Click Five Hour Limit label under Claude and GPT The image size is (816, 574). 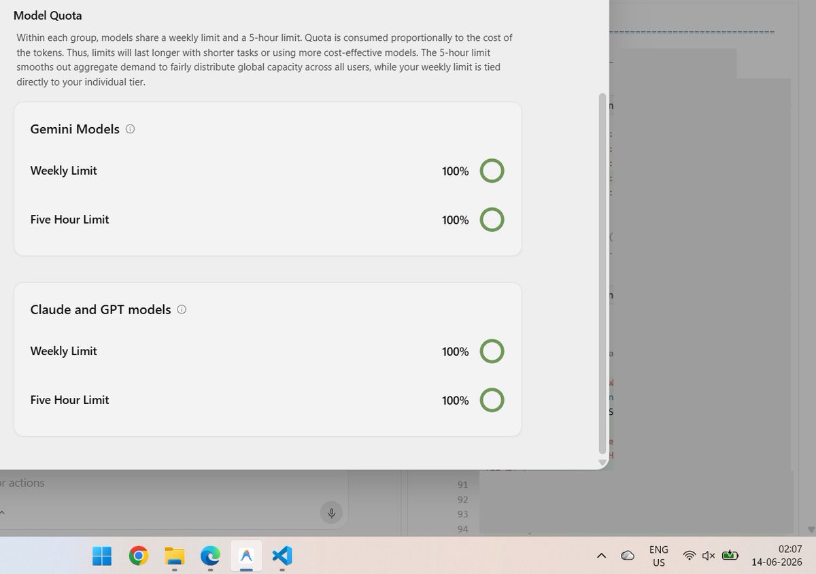point(69,400)
